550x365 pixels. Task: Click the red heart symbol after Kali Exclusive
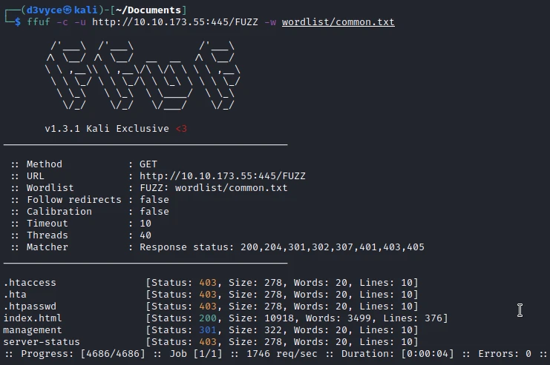[182, 129]
